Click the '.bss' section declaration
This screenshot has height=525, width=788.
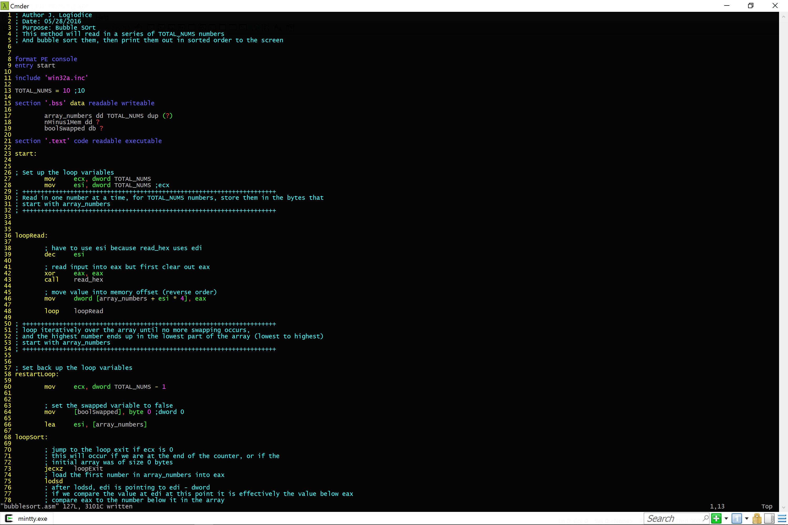pos(84,103)
